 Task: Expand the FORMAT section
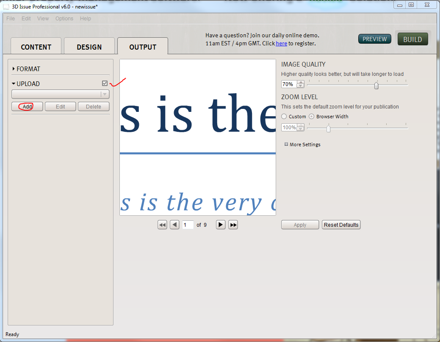pyautogui.click(x=14, y=69)
